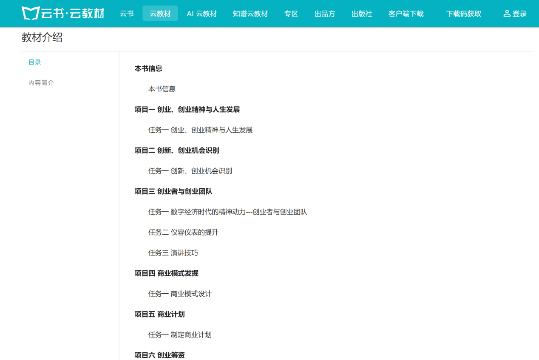Select 任务二 仪容仪表的提升
This screenshot has height=360, width=539.
click(x=183, y=232)
